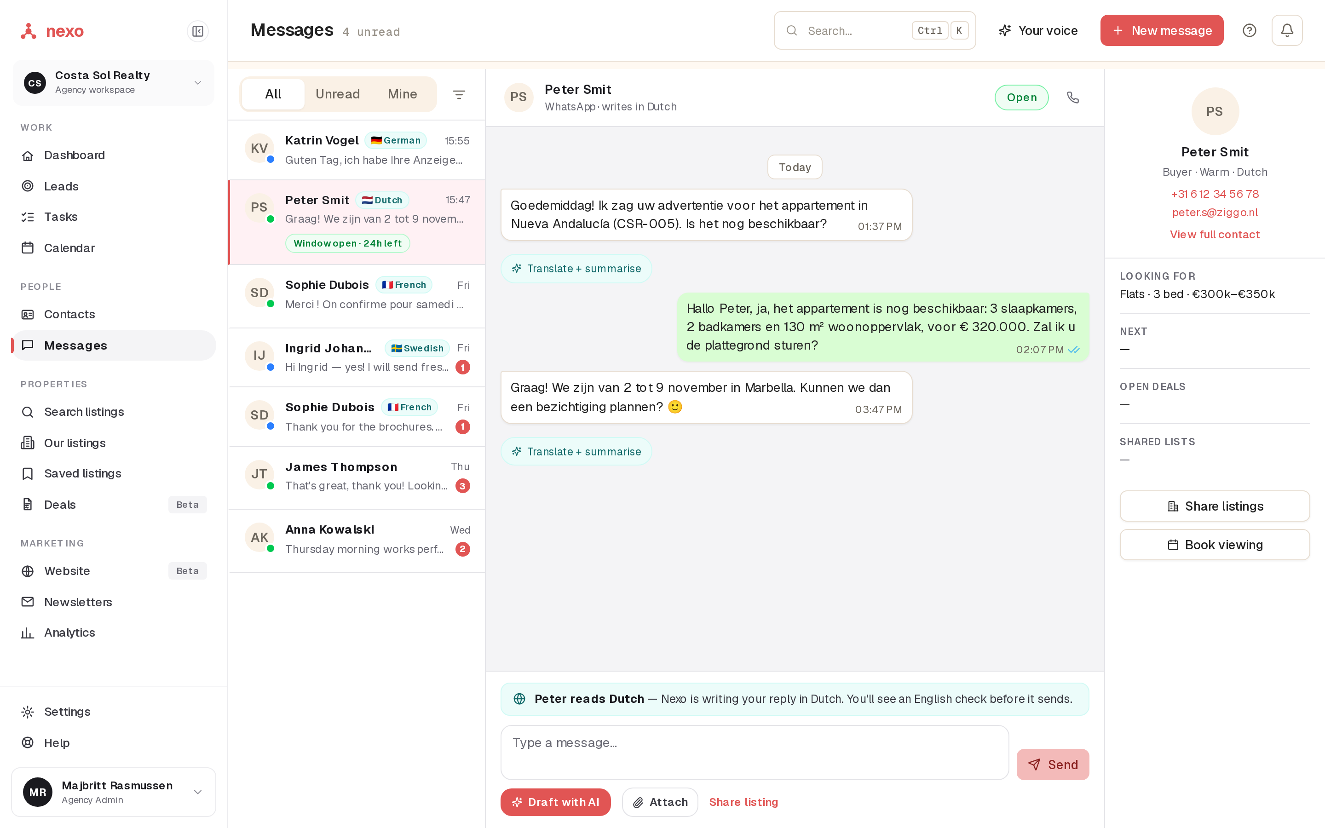Focus the Search field

point(875,30)
